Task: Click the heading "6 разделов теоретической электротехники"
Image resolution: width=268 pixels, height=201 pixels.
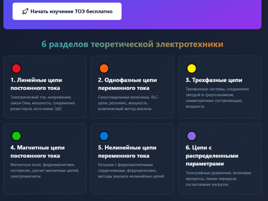Action: pos(132,44)
